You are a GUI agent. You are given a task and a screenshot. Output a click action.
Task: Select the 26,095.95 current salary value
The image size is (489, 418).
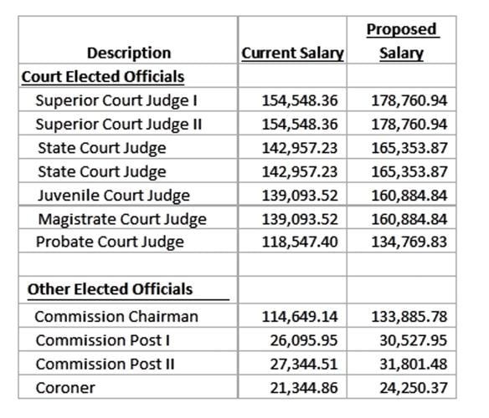point(304,340)
